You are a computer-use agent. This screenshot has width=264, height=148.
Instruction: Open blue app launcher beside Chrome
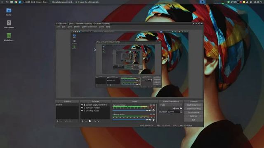(x=20, y=2)
